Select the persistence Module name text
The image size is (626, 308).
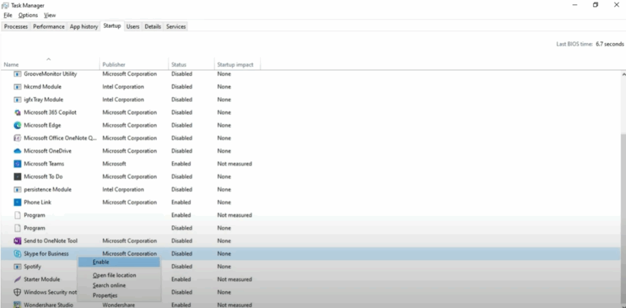[x=48, y=190]
